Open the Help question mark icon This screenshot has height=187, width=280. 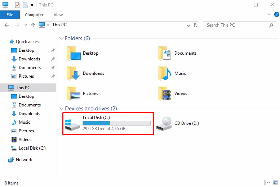[276, 14]
